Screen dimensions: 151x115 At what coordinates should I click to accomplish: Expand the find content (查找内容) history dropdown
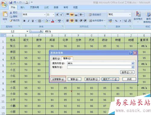[133, 63]
